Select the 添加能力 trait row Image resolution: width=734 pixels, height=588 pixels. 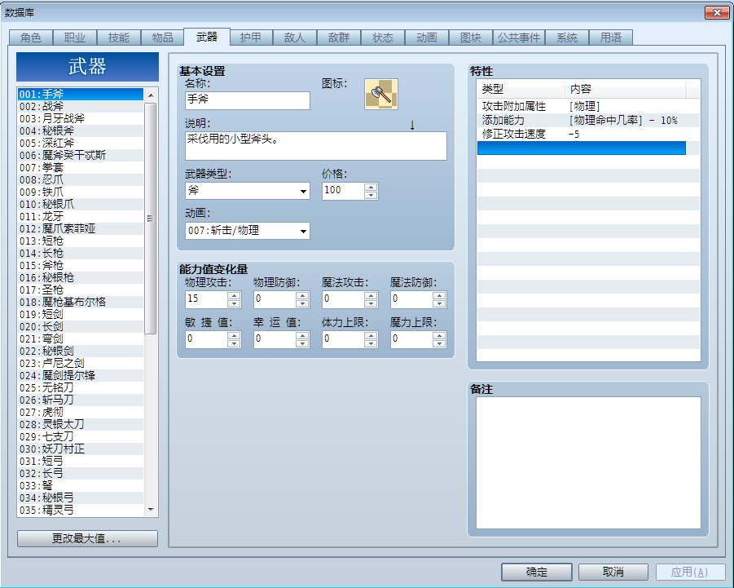pos(588,121)
